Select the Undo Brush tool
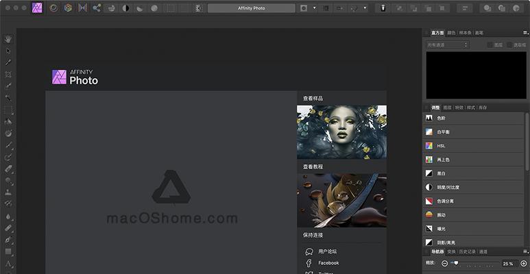 pyautogui.click(x=8, y=204)
